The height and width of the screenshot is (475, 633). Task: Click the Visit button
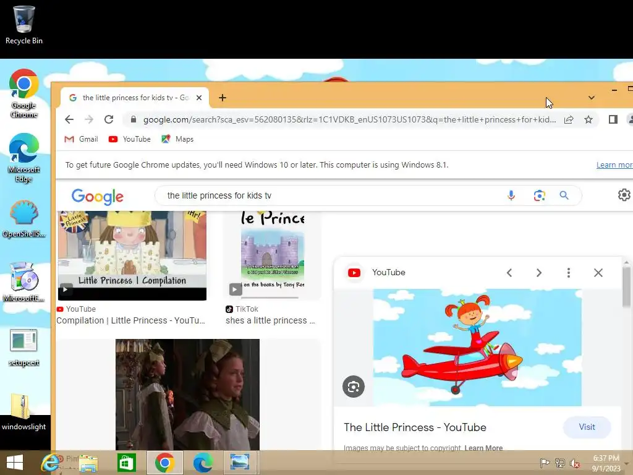point(587,427)
